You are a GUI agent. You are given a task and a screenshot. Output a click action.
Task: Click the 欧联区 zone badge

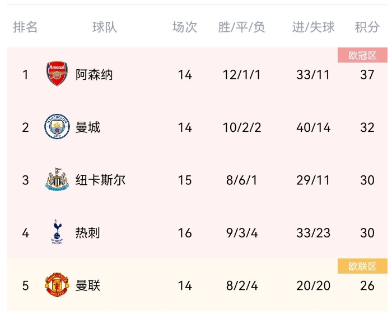(362, 266)
